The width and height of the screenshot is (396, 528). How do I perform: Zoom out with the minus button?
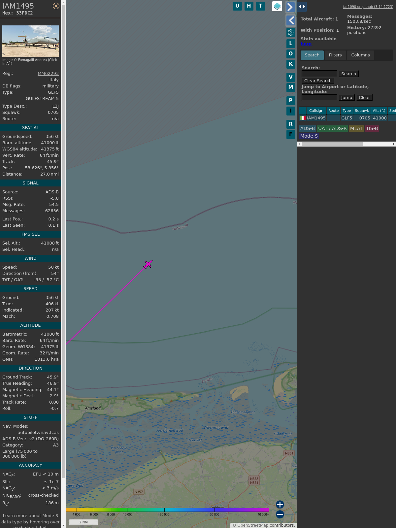click(x=280, y=514)
